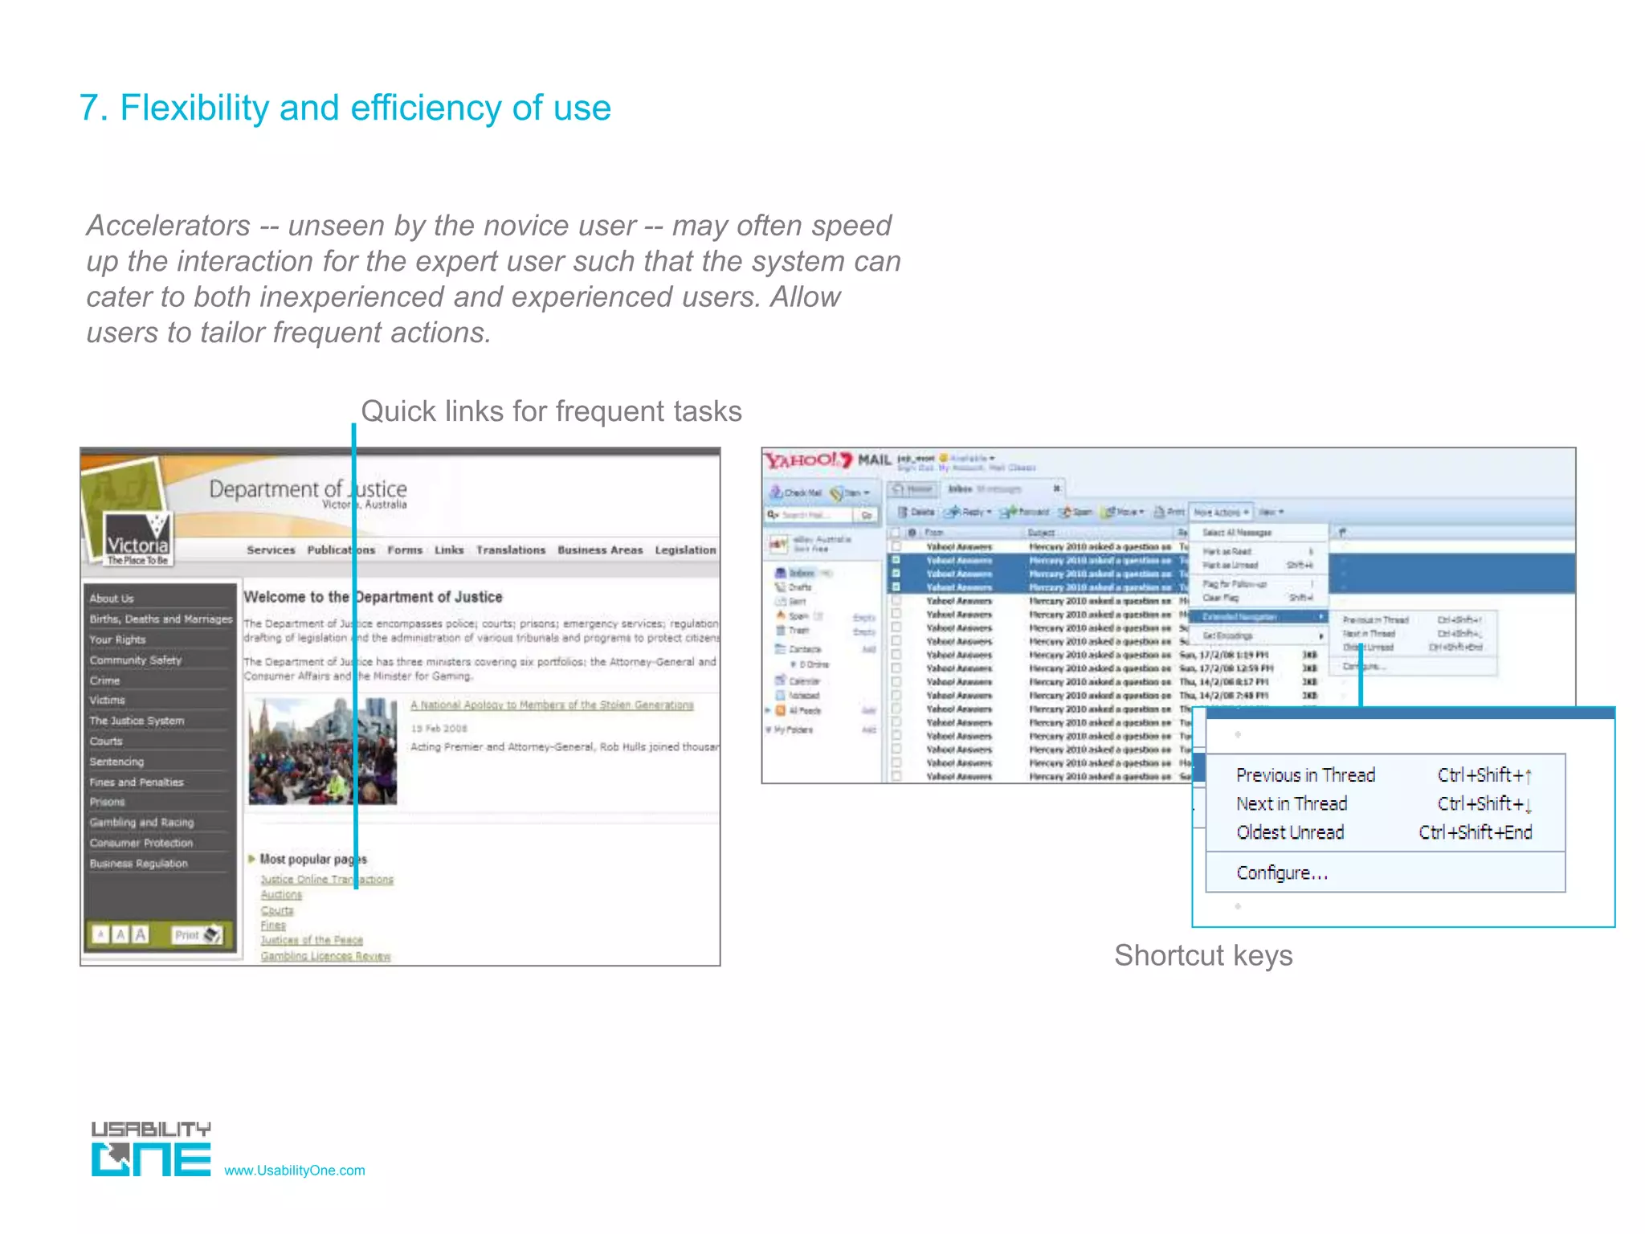1645x1234 pixels.
Task: Expand the Reply dropdown arrow
Action: [x=989, y=513]
